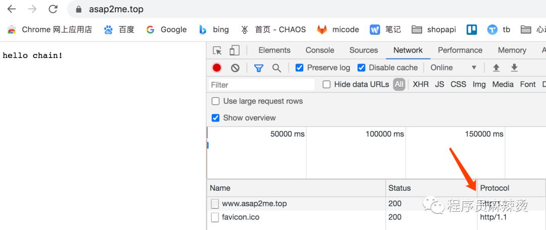Click the asap2me.top address bar

[x=306, y=10]
